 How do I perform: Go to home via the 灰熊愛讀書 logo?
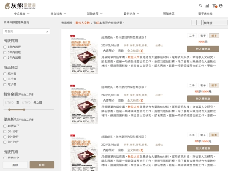[x=20, y=6]
